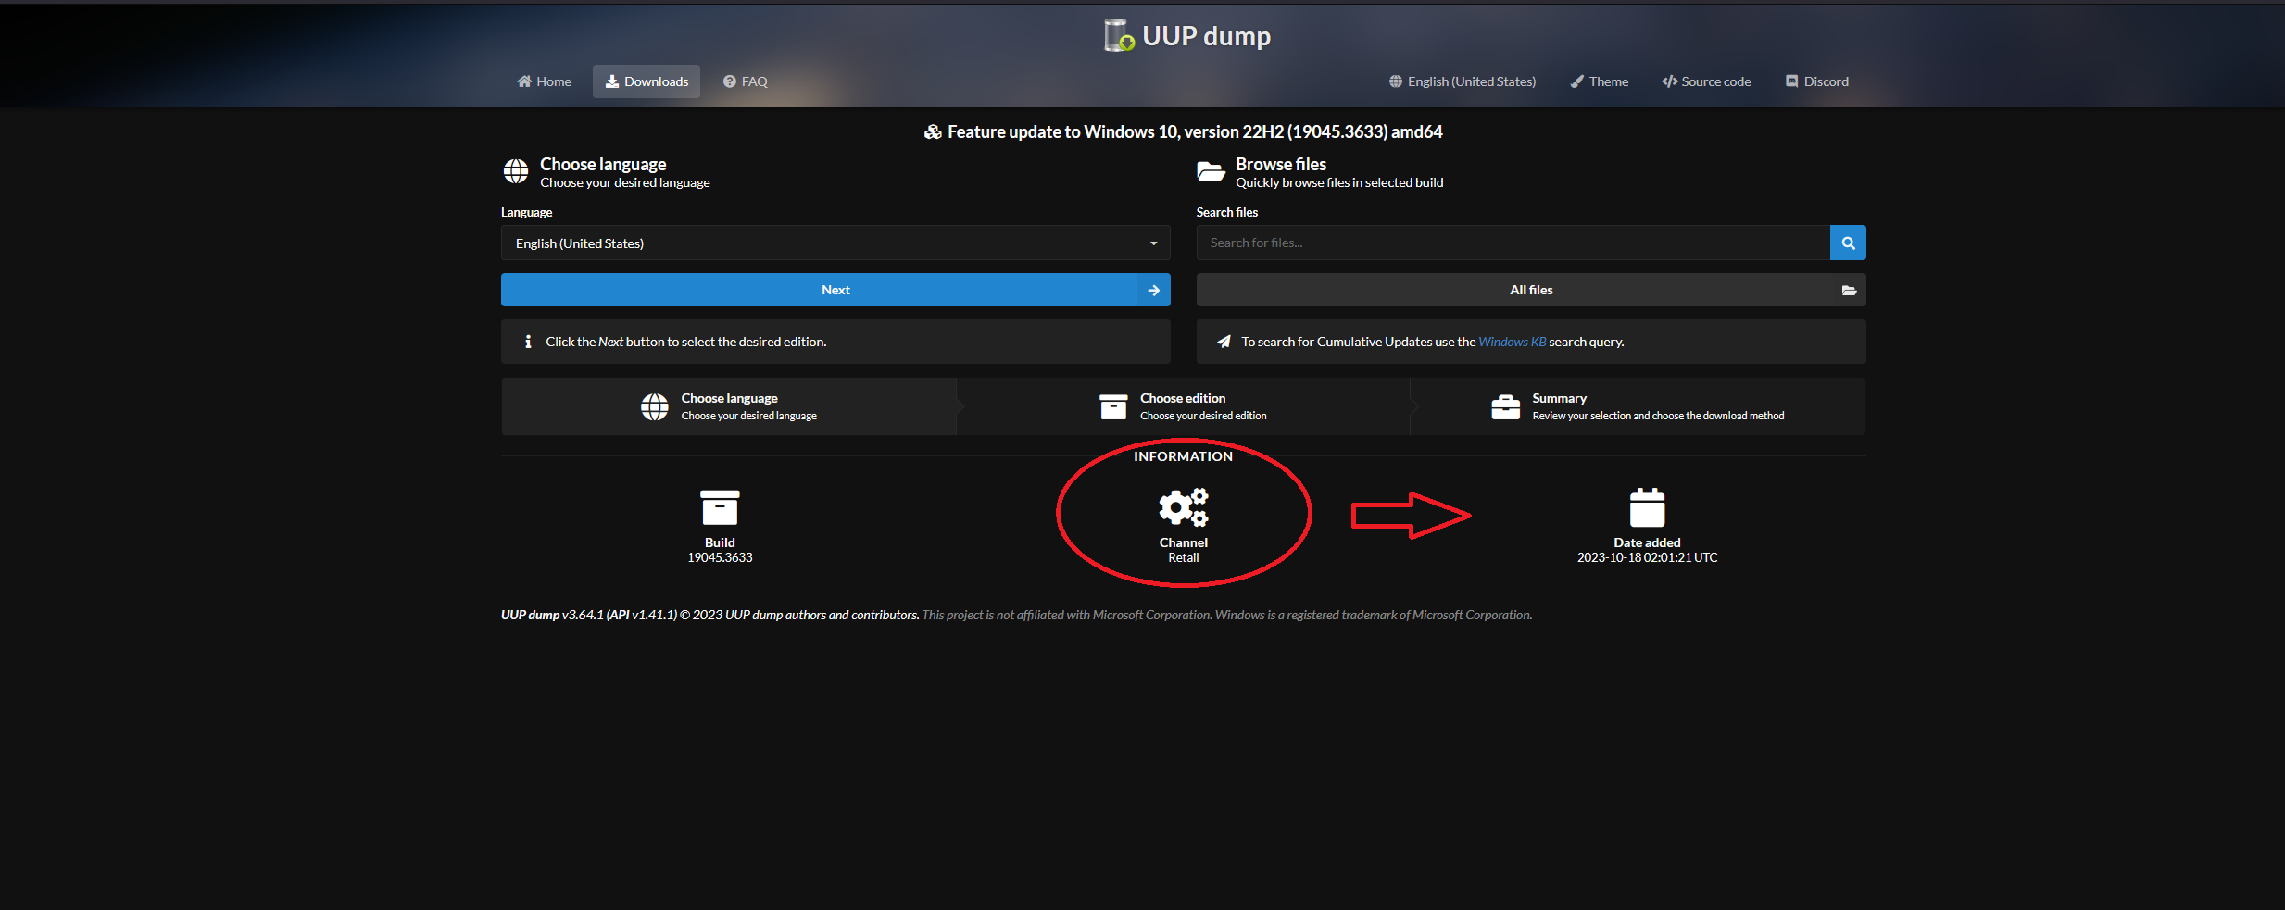Viewport: 2285px width, 910px height.
Task: Click the archive box icon in Choose edition step
Action: click(x=1113, y=406)
